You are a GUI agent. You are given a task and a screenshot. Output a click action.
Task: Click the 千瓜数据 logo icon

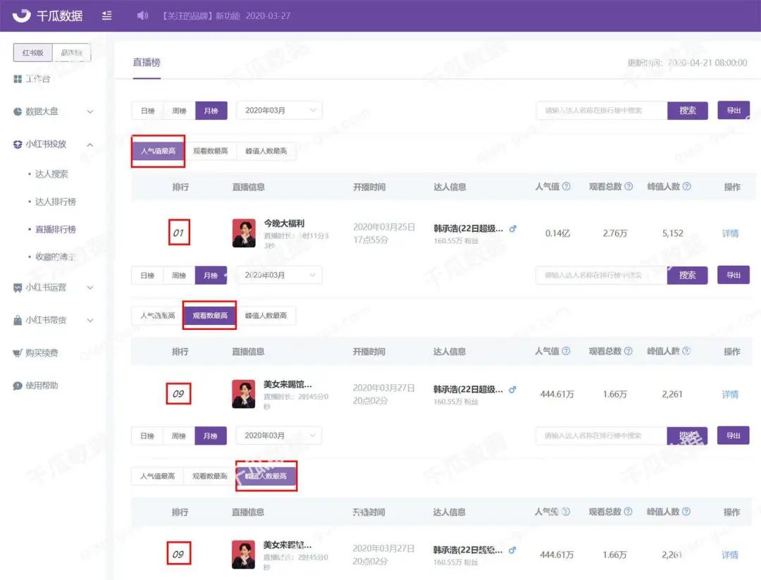point(21,16)
